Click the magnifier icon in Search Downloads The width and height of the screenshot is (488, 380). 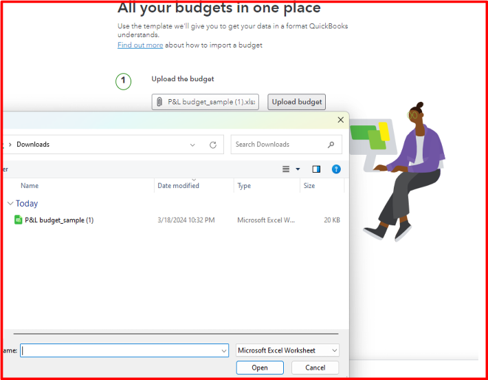(x=331, y=145)
